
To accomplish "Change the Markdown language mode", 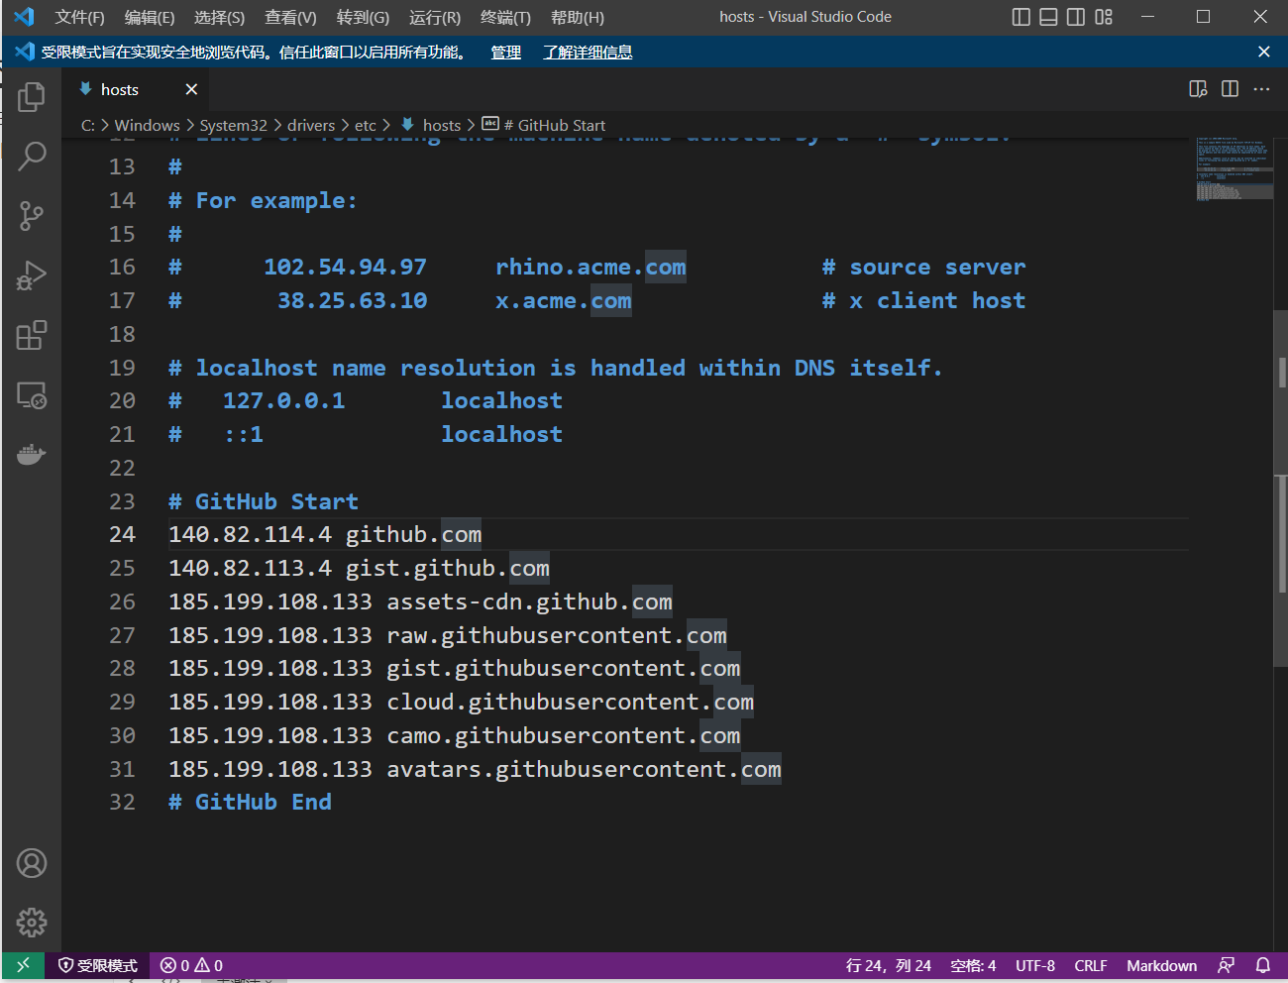I will click(1161, 965).
